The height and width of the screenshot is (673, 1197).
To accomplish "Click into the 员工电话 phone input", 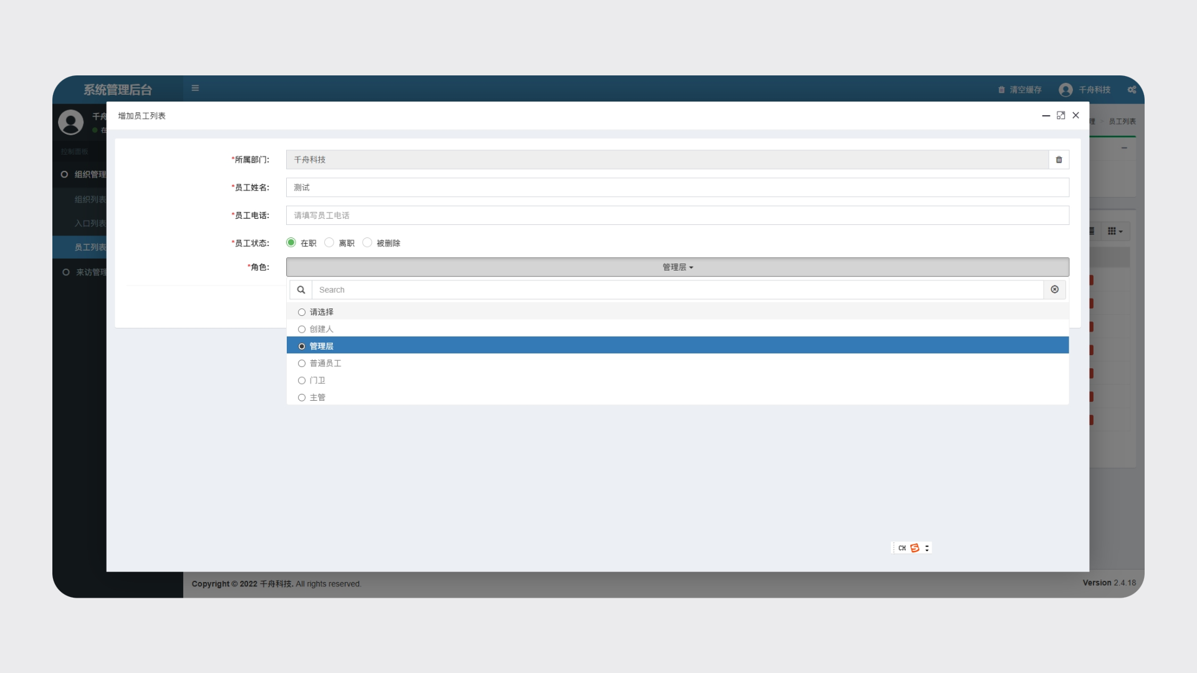I will click(x=677, y=216).
